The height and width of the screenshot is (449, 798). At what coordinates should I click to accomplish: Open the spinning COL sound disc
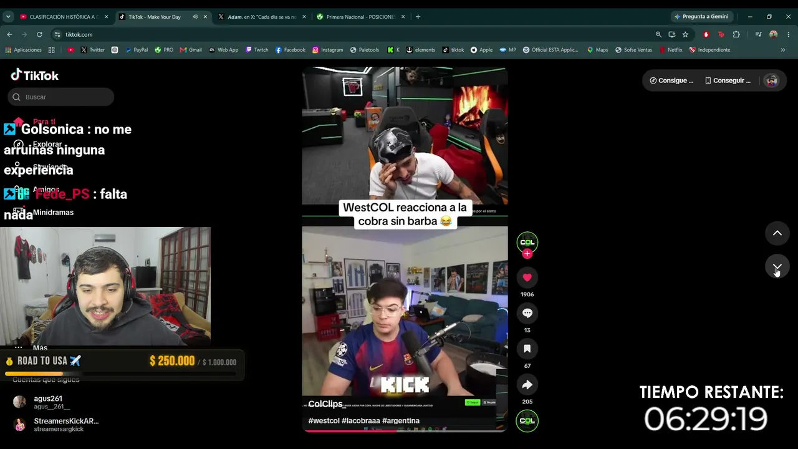pyautogui.click(x=527, y=421)
